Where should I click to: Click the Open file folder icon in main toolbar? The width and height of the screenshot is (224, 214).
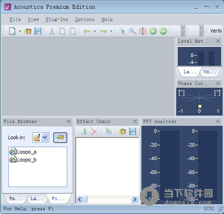pyautogui.click(x=28, y=31)
